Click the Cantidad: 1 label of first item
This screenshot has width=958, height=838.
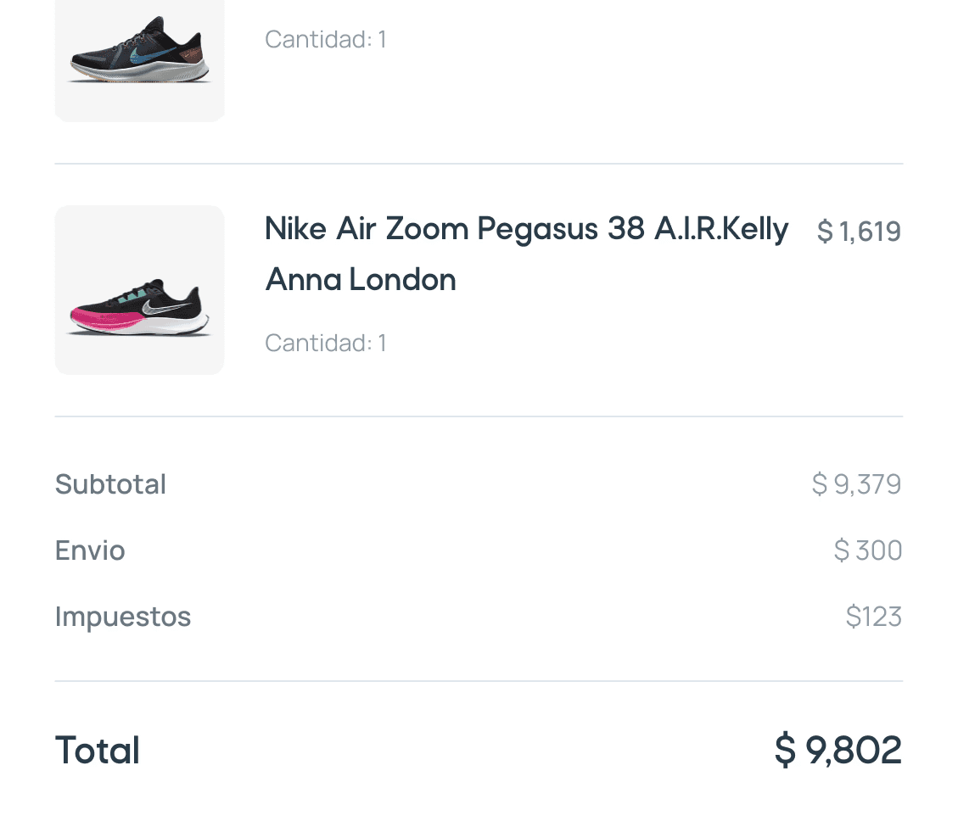[326, 40]
